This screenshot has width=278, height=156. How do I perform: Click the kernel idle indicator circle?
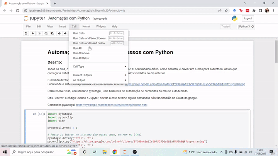[253, 27]
